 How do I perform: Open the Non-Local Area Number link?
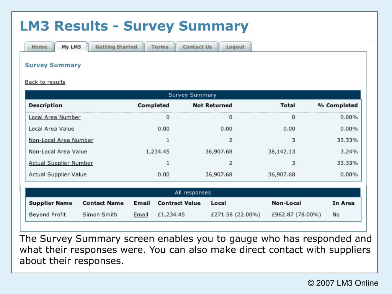point(61,140)
